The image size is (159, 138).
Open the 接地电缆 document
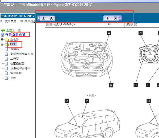pyautogui.click(x=16, y=73)
